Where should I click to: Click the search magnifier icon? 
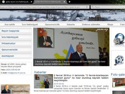tap(92, 7)
